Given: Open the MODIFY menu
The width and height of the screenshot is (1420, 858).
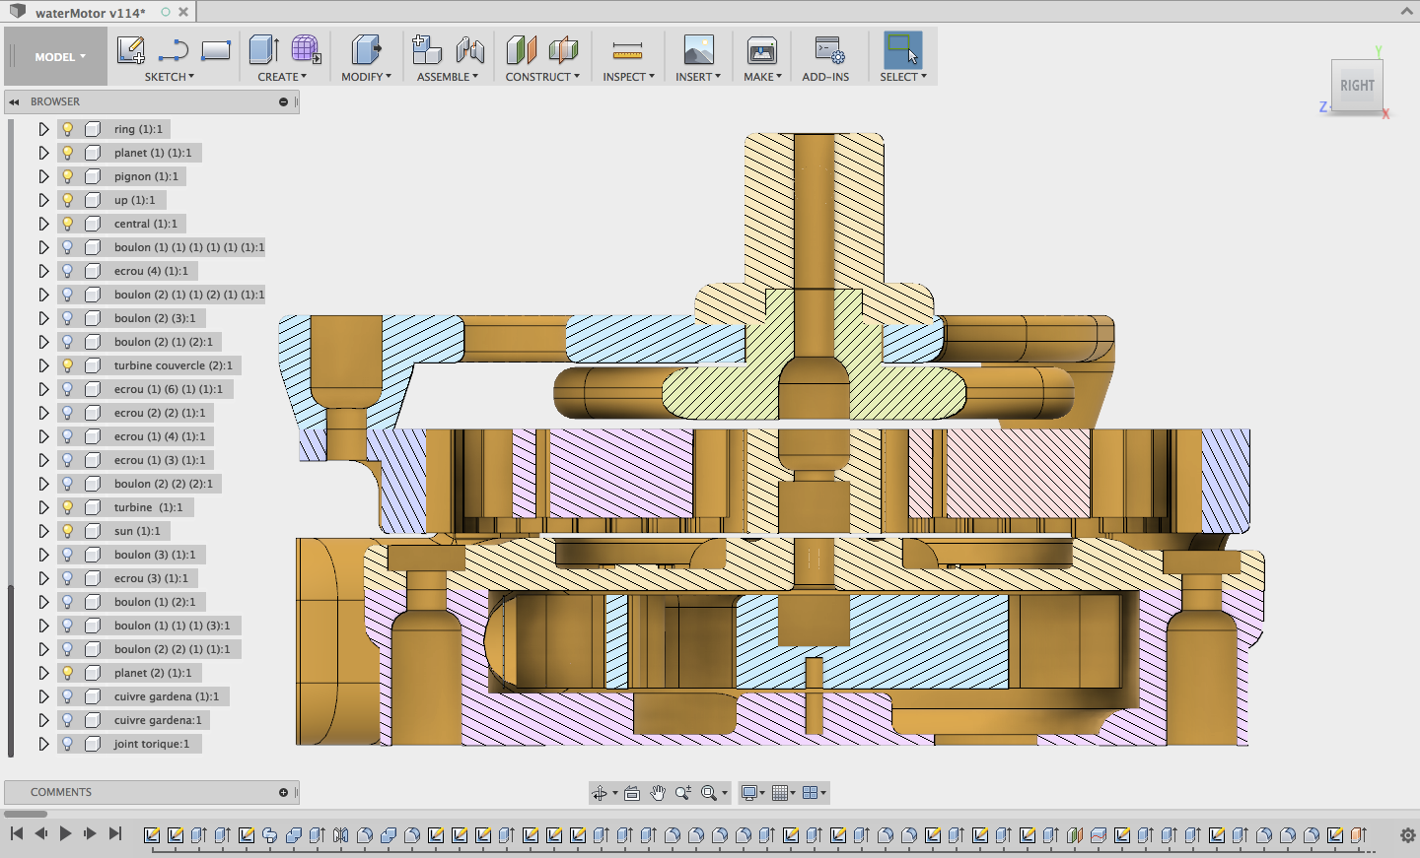Looking at the screenshot, I should (x=366, y=77).
